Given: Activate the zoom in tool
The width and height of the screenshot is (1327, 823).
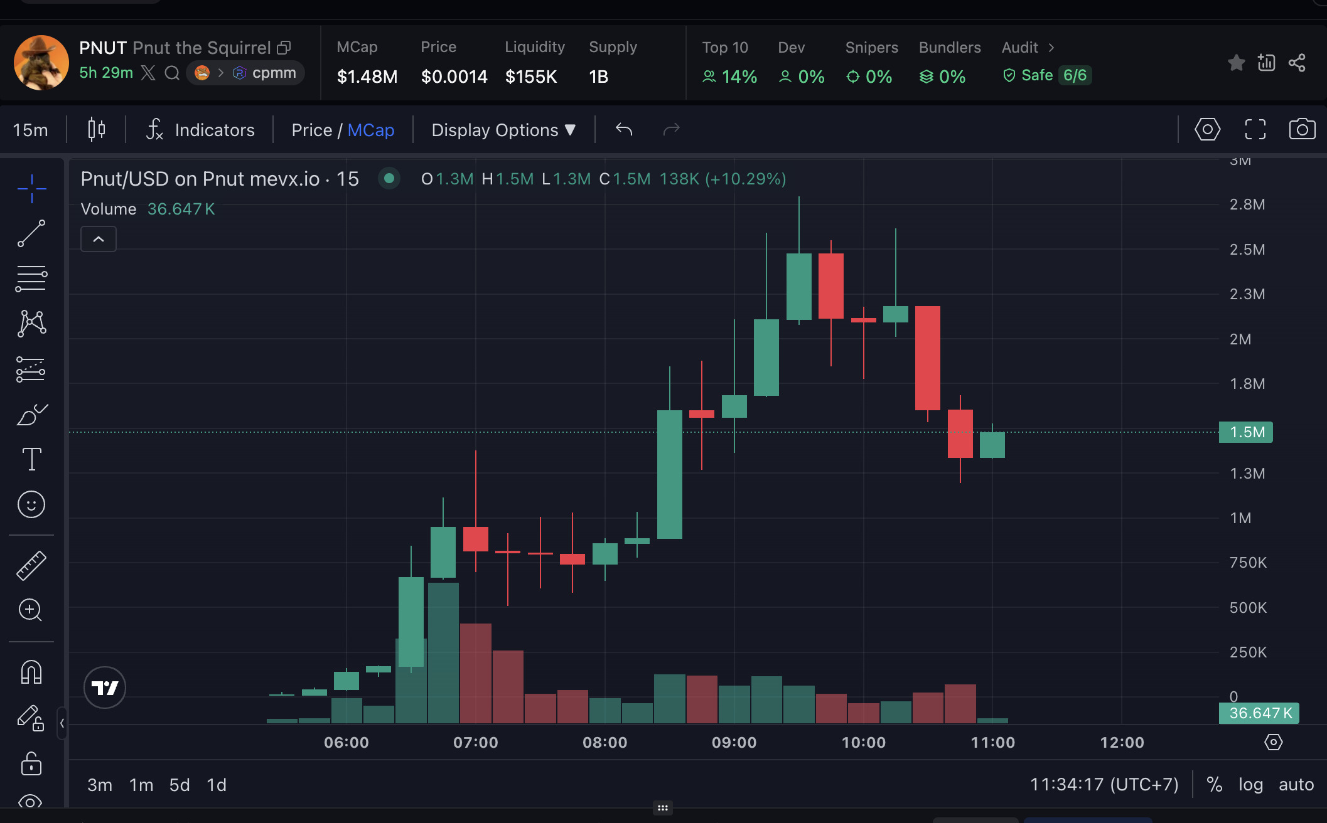Looking at the screenshot, I should [x=31, y=610].
